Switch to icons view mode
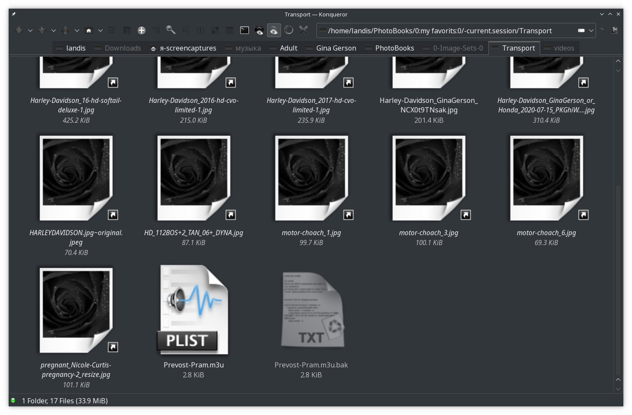 coord(215,30)
